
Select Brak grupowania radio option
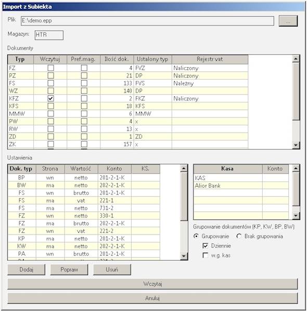(239, 237)
